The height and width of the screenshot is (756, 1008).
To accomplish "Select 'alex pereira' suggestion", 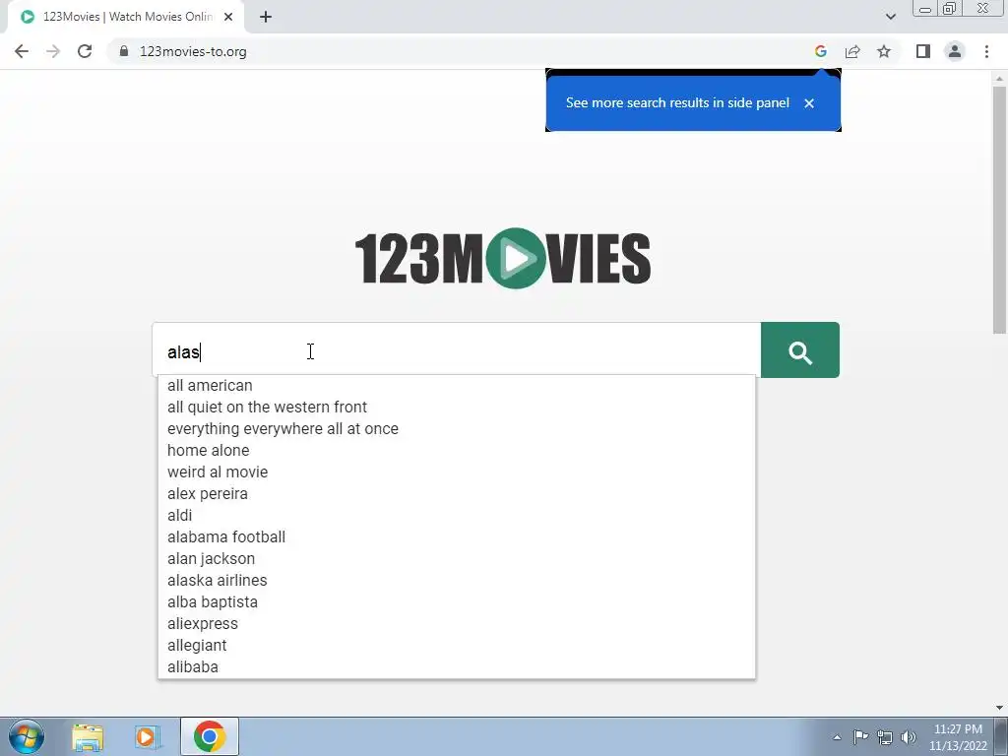I will coord(457,494).
